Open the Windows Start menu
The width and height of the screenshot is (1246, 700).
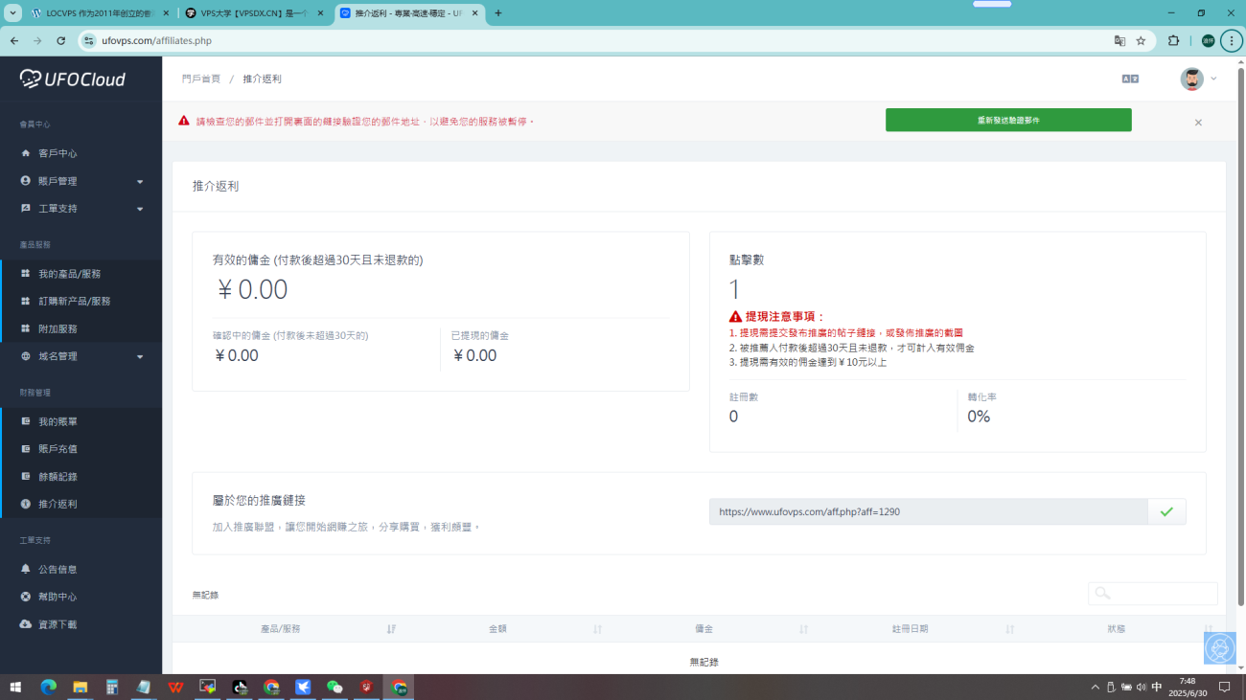tap(15, 687)
